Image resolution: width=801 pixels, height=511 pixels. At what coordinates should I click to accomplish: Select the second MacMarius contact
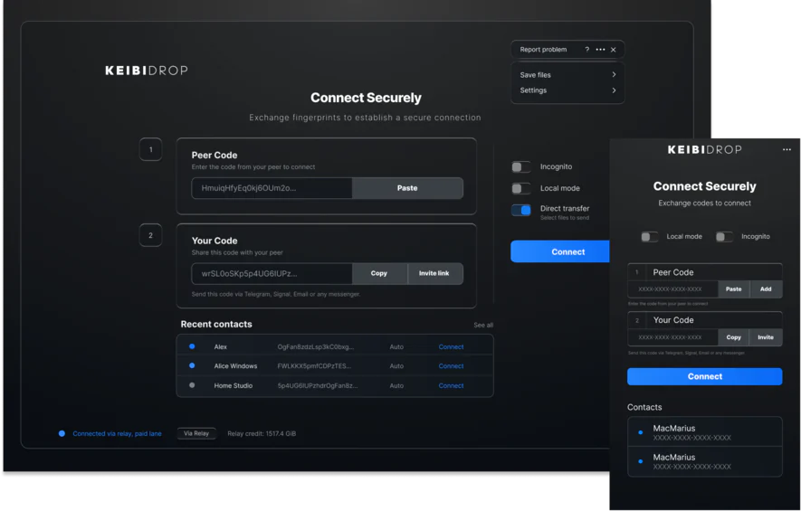pyautogui.click(x=704, y=461)
